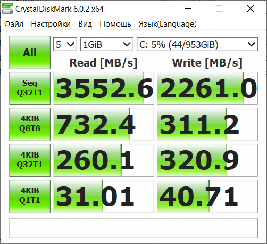Image resolution: width=267 pixels, height=244 pixels.
Task: Start the 4KiB Q1T1 benchmark
Action: (30, 196)
